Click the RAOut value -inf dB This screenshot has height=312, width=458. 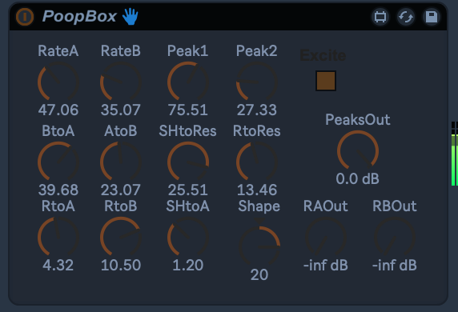click(326, 266)
